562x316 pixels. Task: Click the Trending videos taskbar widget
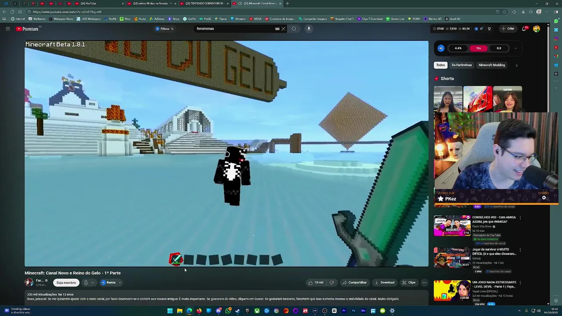click(x=18, y=311)
